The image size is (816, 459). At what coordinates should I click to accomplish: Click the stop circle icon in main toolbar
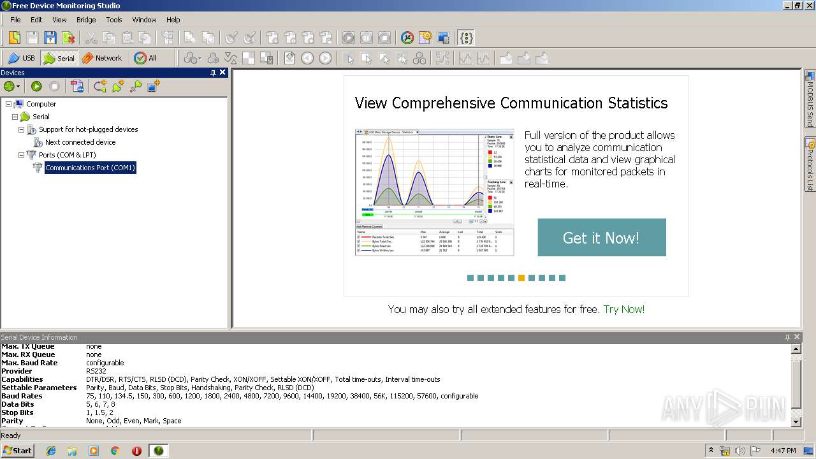(x=384, y=38)
